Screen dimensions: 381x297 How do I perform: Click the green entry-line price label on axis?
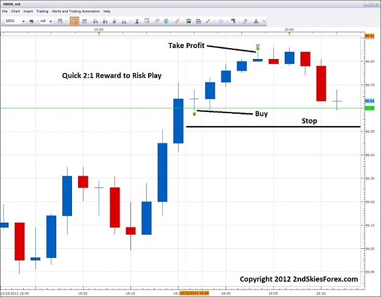(x=369, y=108)
